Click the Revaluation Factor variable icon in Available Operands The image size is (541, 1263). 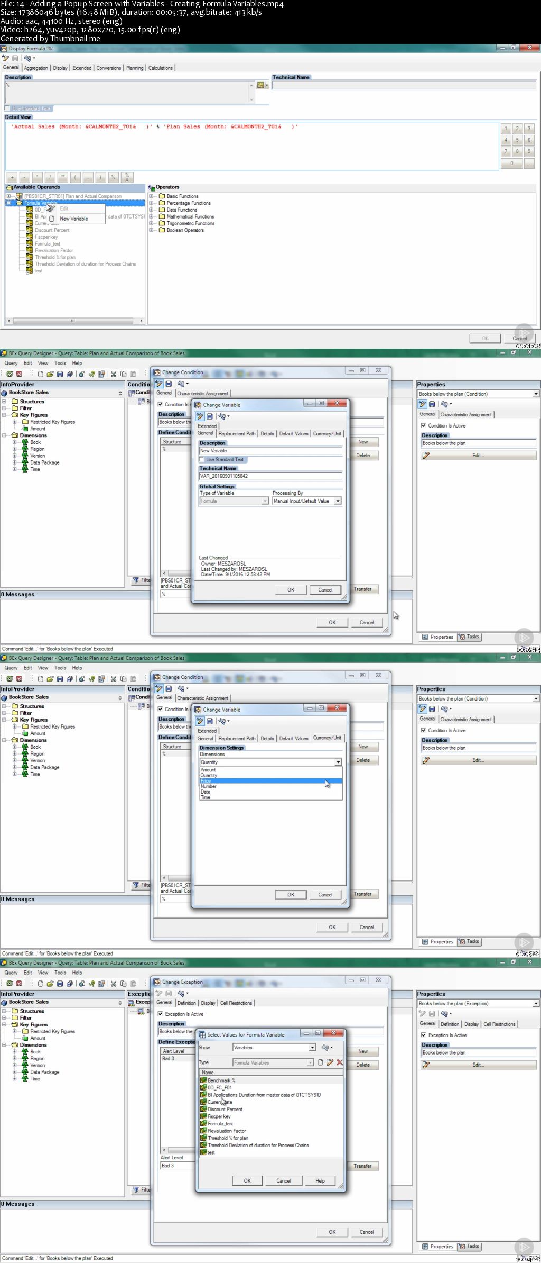[30, 250]
